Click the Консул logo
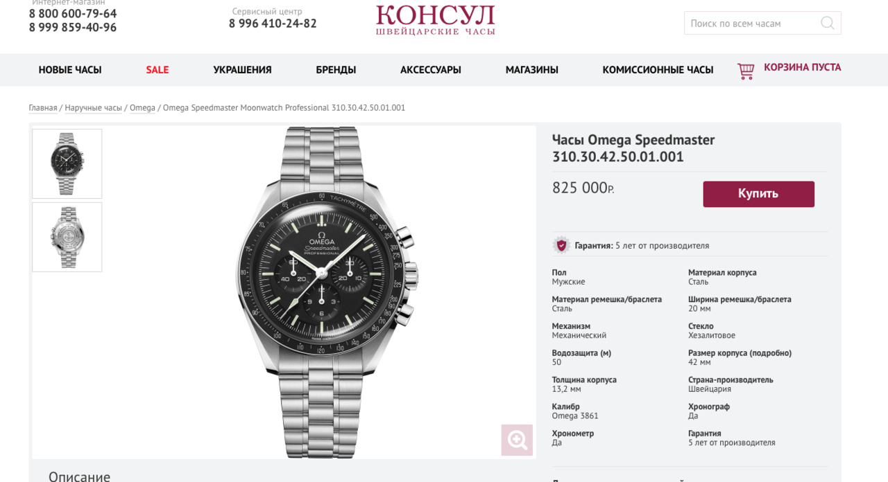 point(436,20)
